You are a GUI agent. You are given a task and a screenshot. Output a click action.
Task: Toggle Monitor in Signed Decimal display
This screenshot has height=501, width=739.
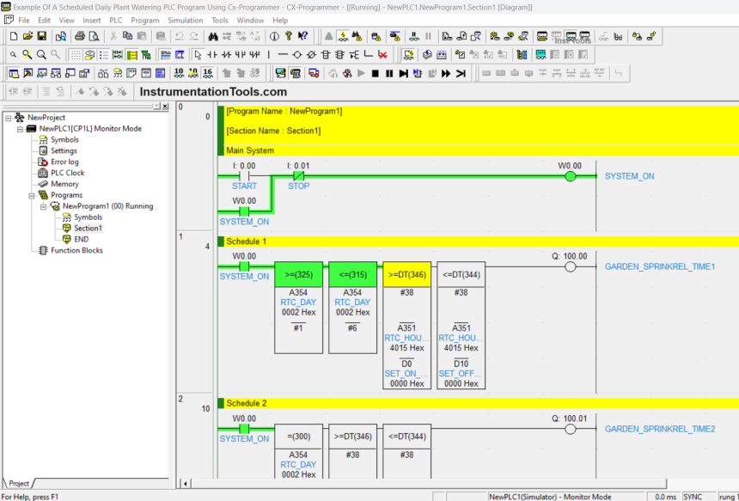pos(193,74)
